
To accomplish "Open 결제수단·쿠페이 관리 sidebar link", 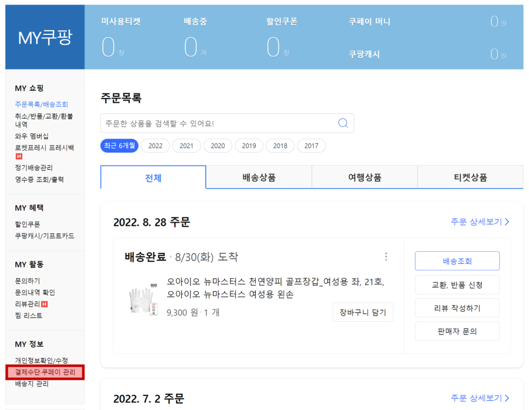I will (45, 372).
